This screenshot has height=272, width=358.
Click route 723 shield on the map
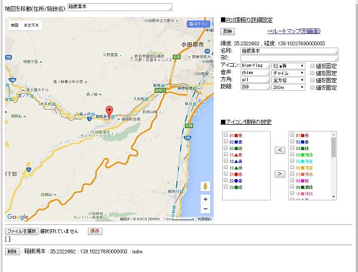[x=8, y=57]
